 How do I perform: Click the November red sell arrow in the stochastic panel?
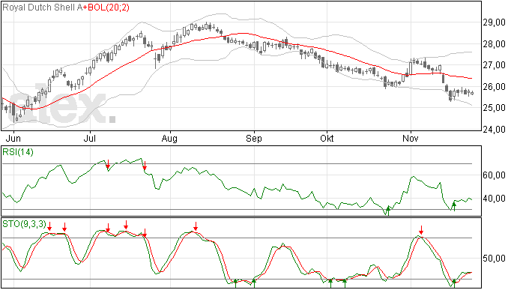(421, 230)
